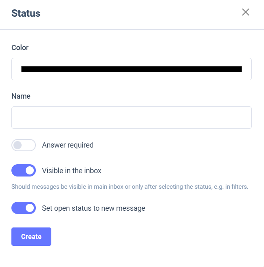Close the Status dialog with X icon
264x267 pixels.
point(245,12)
